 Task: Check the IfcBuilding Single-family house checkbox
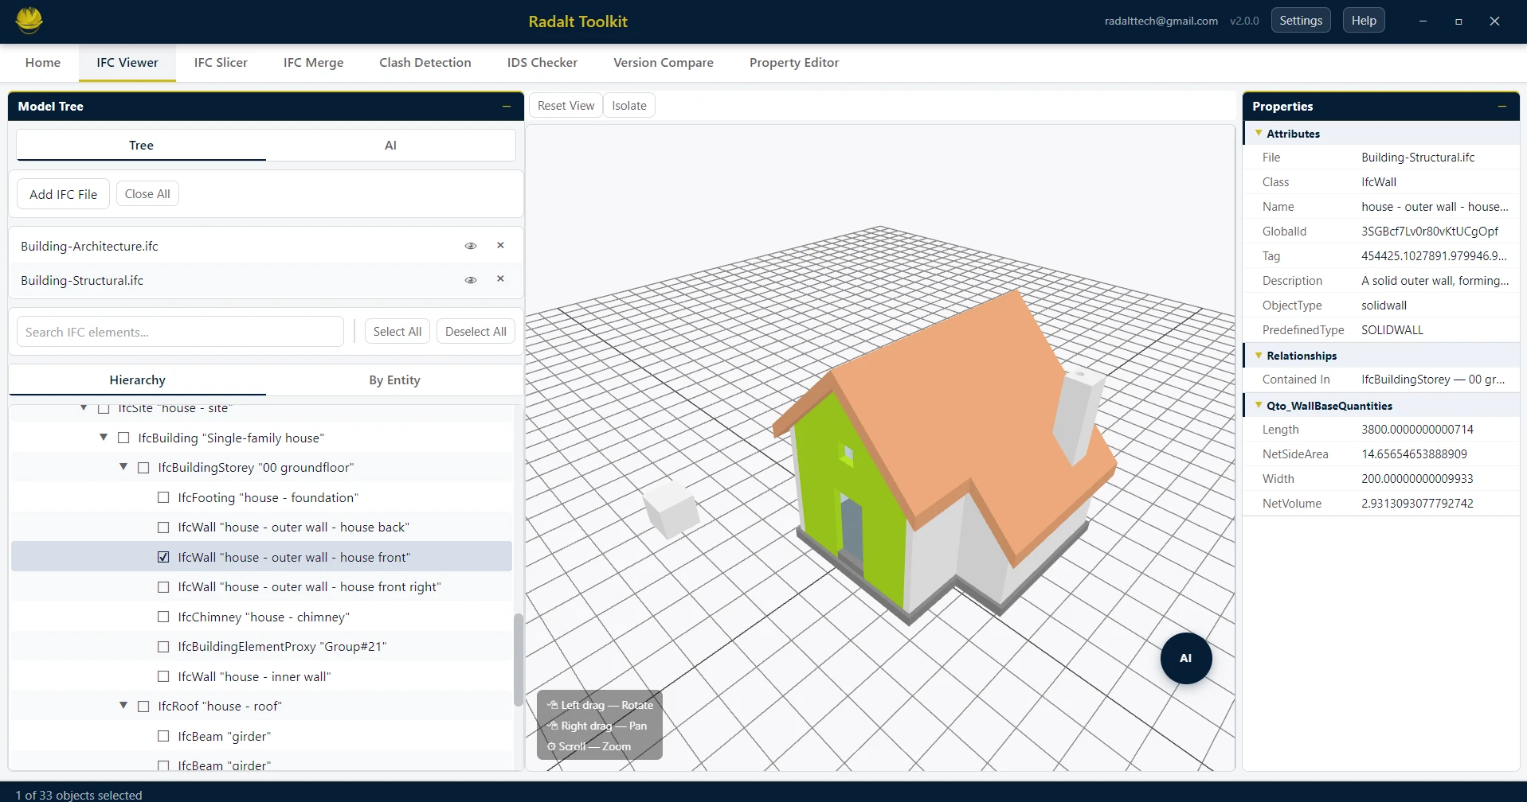click(123, 438)
